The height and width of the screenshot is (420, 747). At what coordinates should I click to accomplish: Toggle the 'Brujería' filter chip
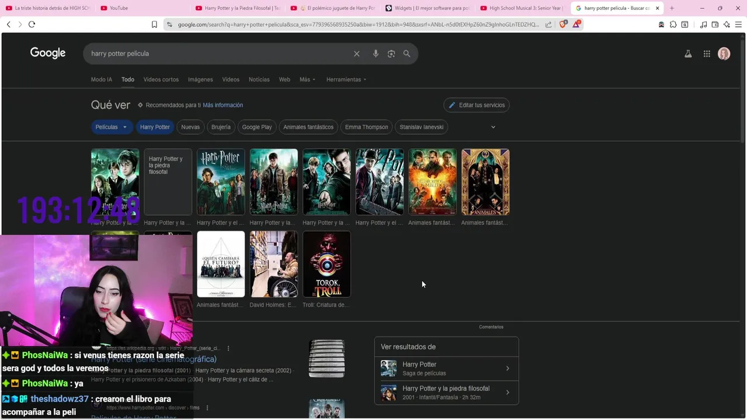point(221,127)
